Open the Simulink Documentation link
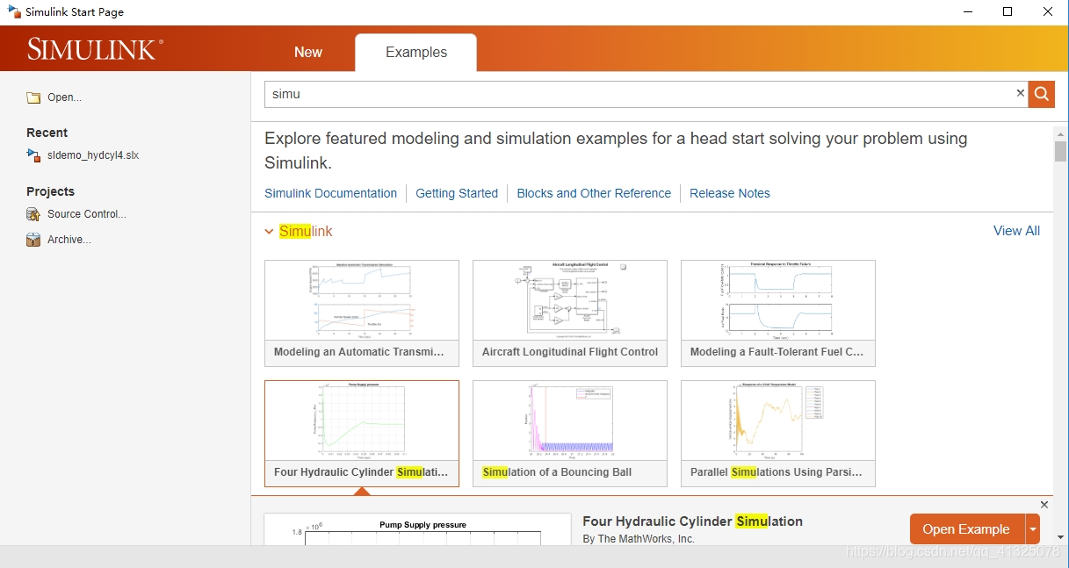 coord(331,193)
